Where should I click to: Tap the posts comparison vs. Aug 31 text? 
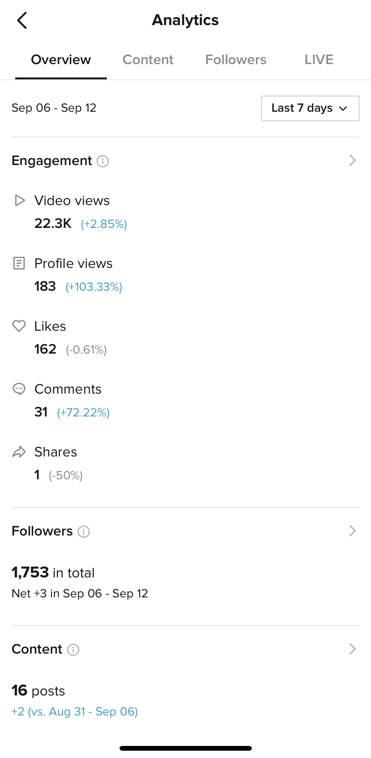[x=75, y=712]
